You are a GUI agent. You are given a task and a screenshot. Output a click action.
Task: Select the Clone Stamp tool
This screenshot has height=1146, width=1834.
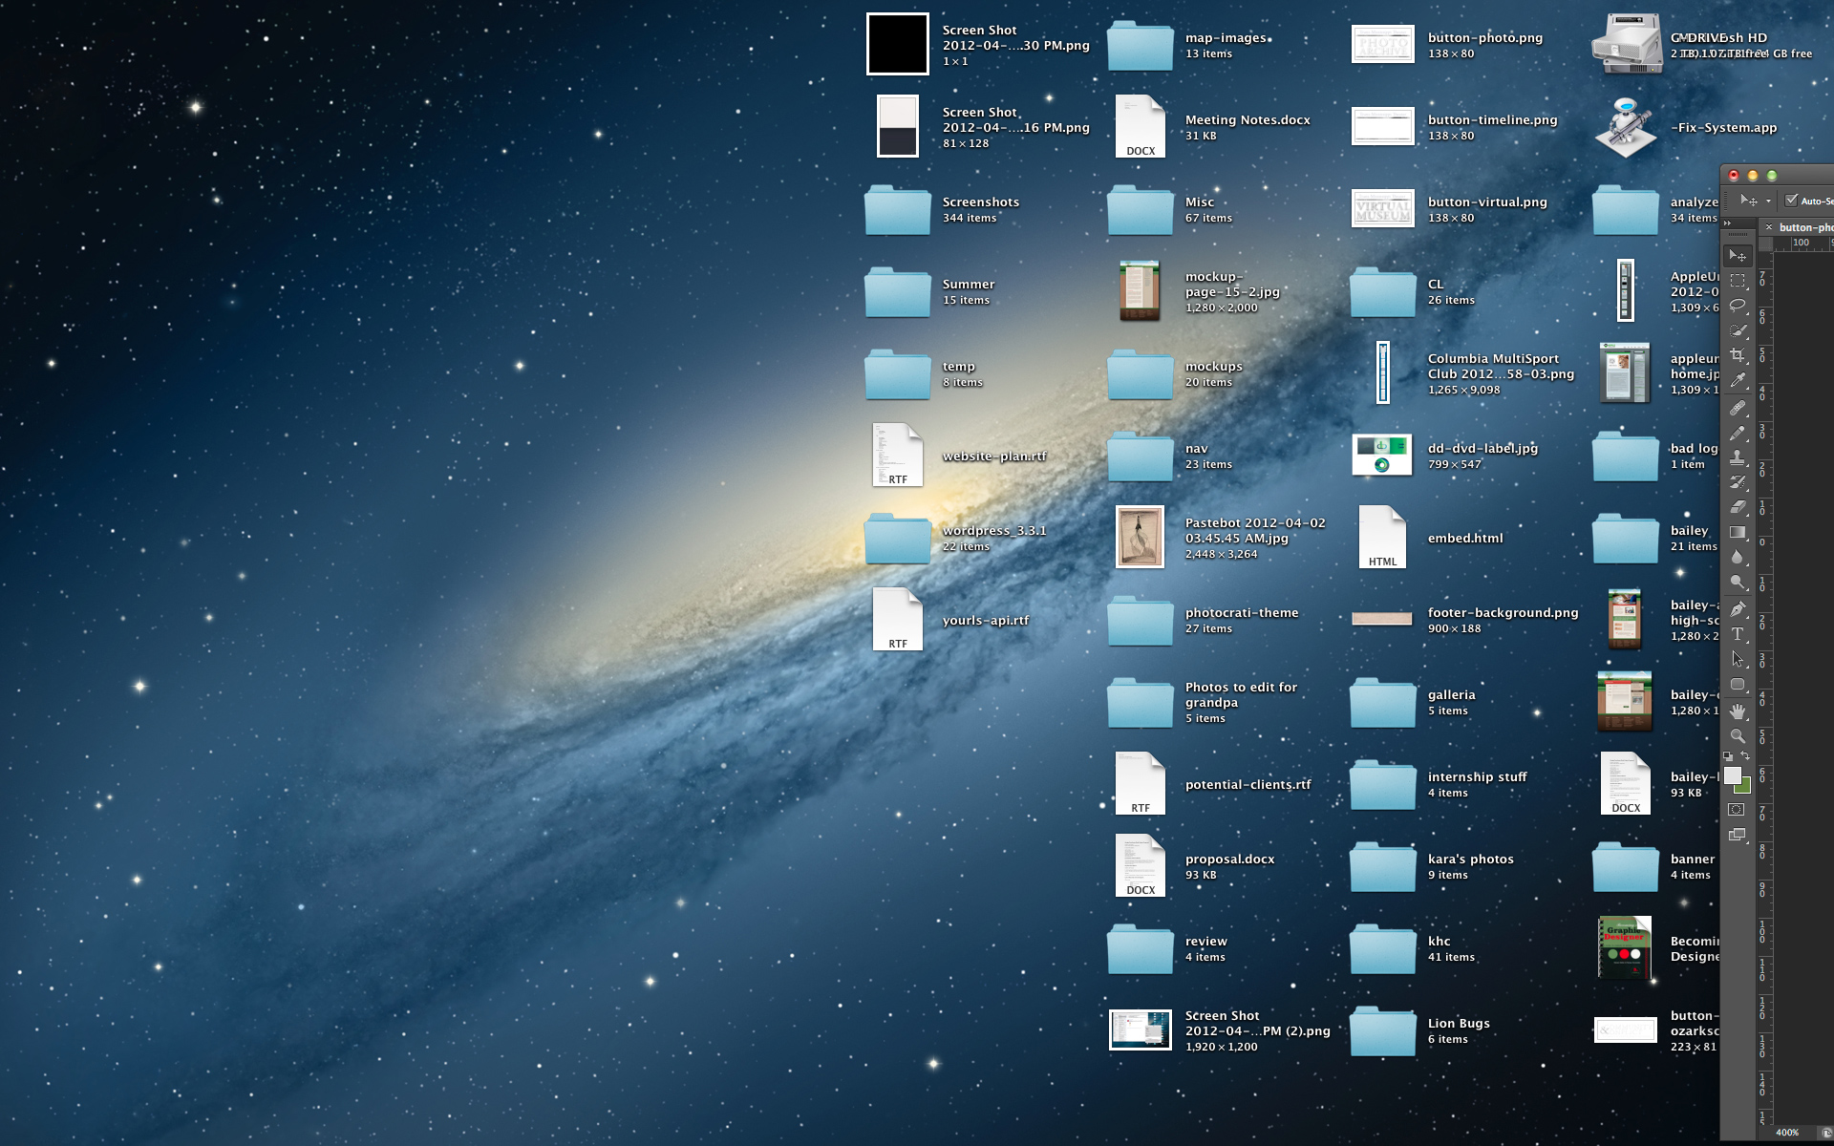point(1738,457)
